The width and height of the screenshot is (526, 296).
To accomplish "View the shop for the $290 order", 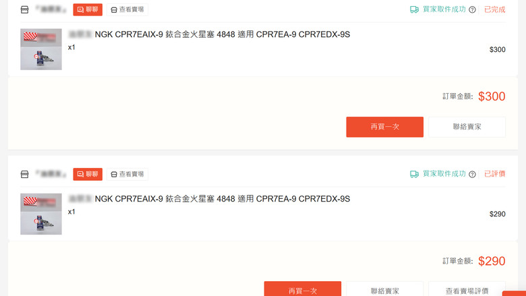I will click(x=127, y=175).
